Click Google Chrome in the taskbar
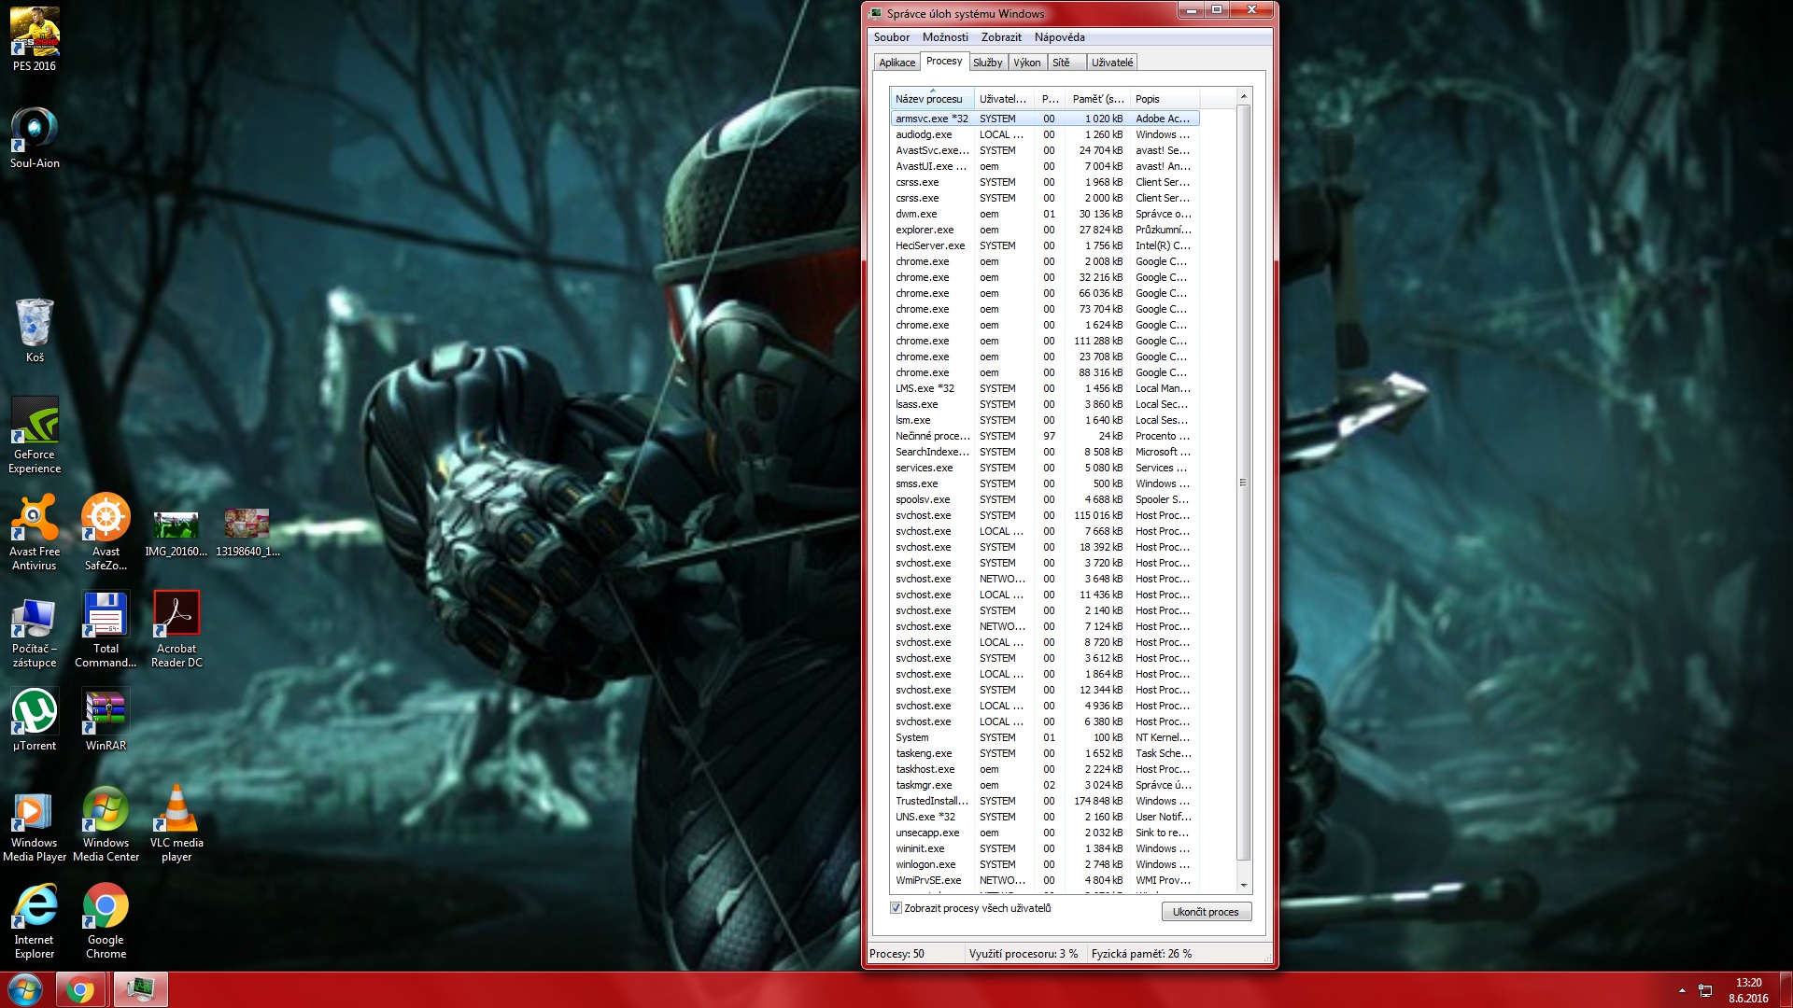Image resolution: width=1793 pixels, height=1008 pixels. click(x=80, y=989)
